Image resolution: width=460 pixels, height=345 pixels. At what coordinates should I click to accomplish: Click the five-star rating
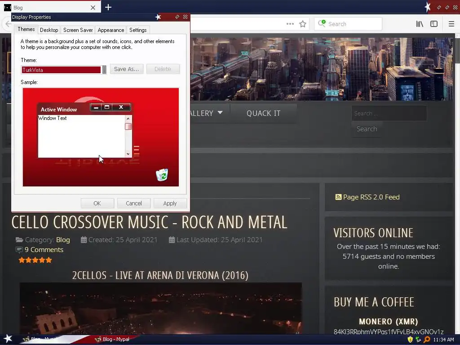pos(35,260)
